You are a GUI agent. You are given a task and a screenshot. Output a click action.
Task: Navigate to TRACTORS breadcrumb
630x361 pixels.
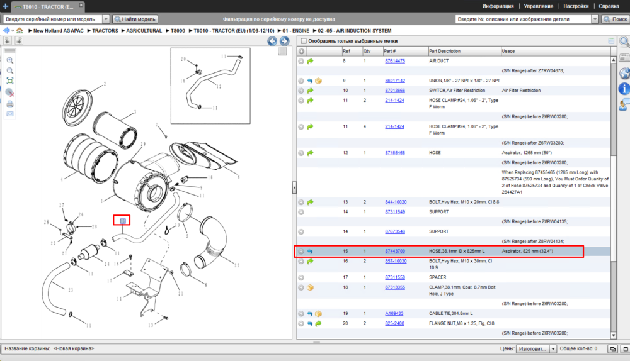tap(105, 30)
